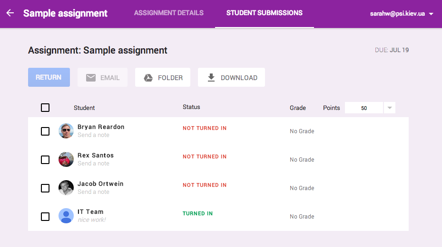Toggle the select all students checkbox

tap(45, 108)
